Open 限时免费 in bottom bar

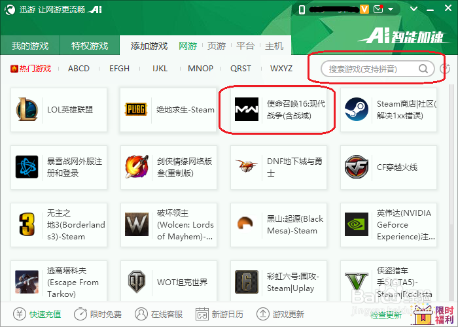point(97,314)
